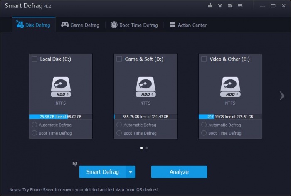Click the clock icon for Boot Time Defrag
The width and height of the screenshot is (291, 196).
coord(114,24)
